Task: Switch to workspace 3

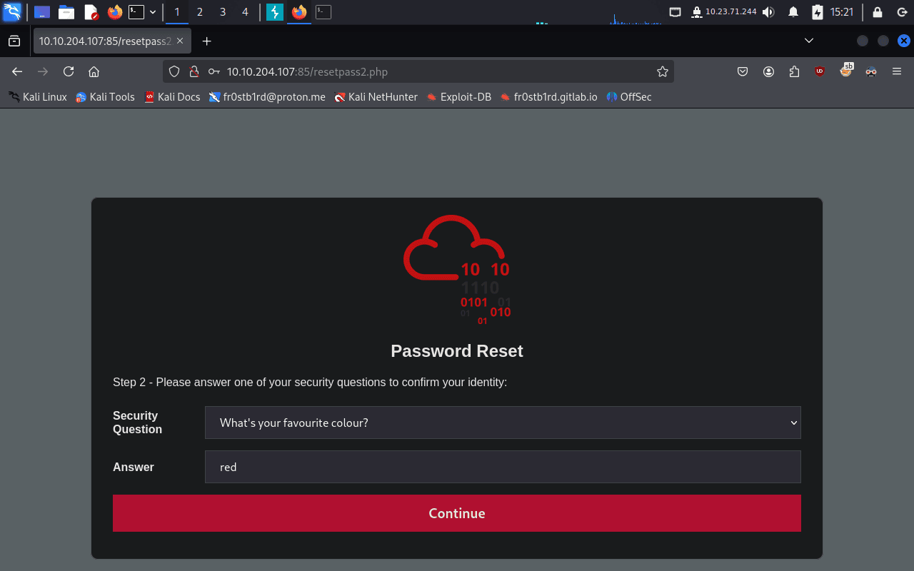Action: [x=223, y=12]
